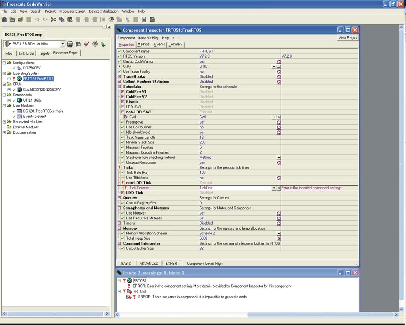
Task: Switch to the Events tab
Action: click(159, 45)
